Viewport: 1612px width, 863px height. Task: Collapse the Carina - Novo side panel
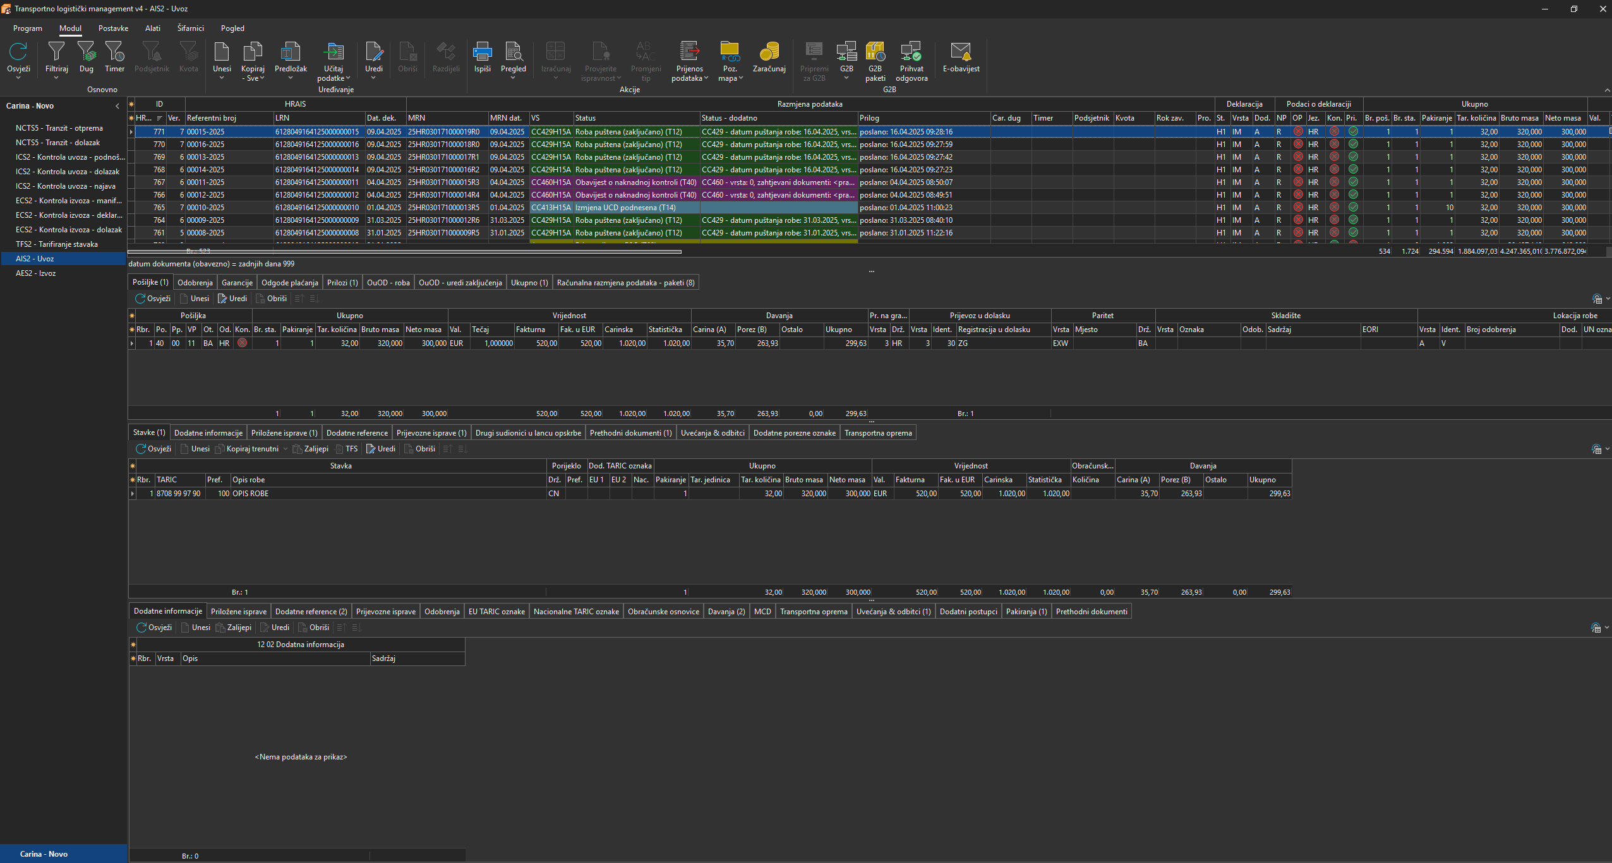coord(117,106)
